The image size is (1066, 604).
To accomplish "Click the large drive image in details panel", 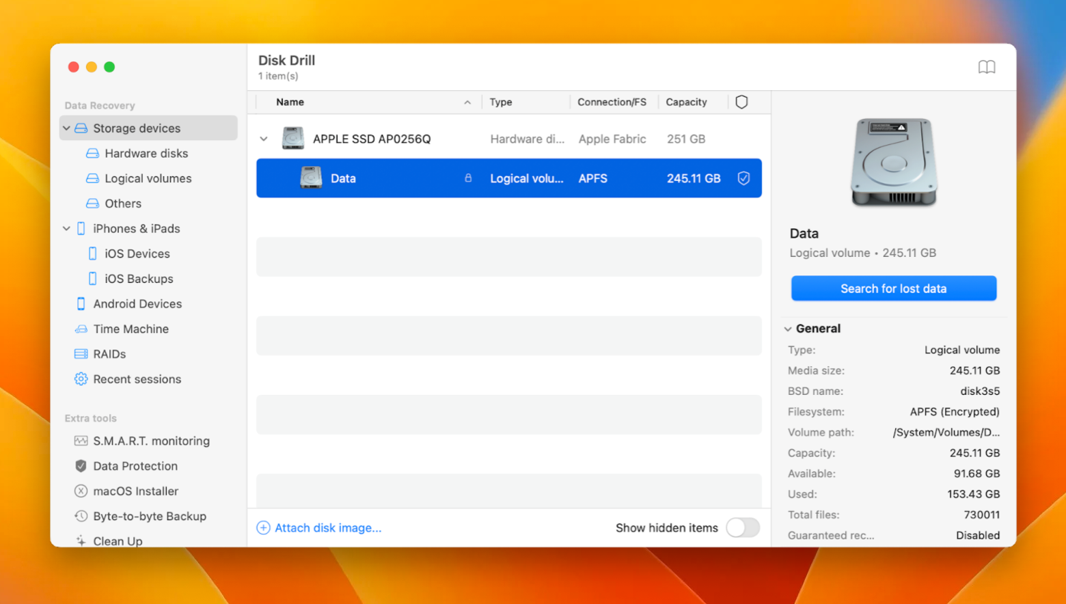I will coord(894,163).
